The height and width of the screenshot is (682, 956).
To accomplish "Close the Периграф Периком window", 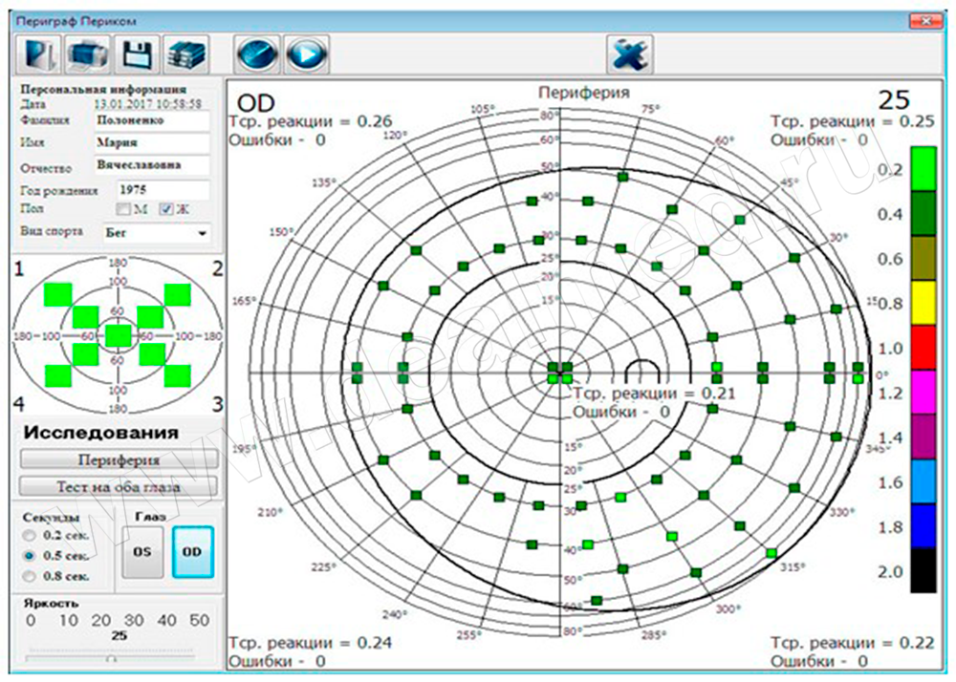I will (x=926, y=21).
